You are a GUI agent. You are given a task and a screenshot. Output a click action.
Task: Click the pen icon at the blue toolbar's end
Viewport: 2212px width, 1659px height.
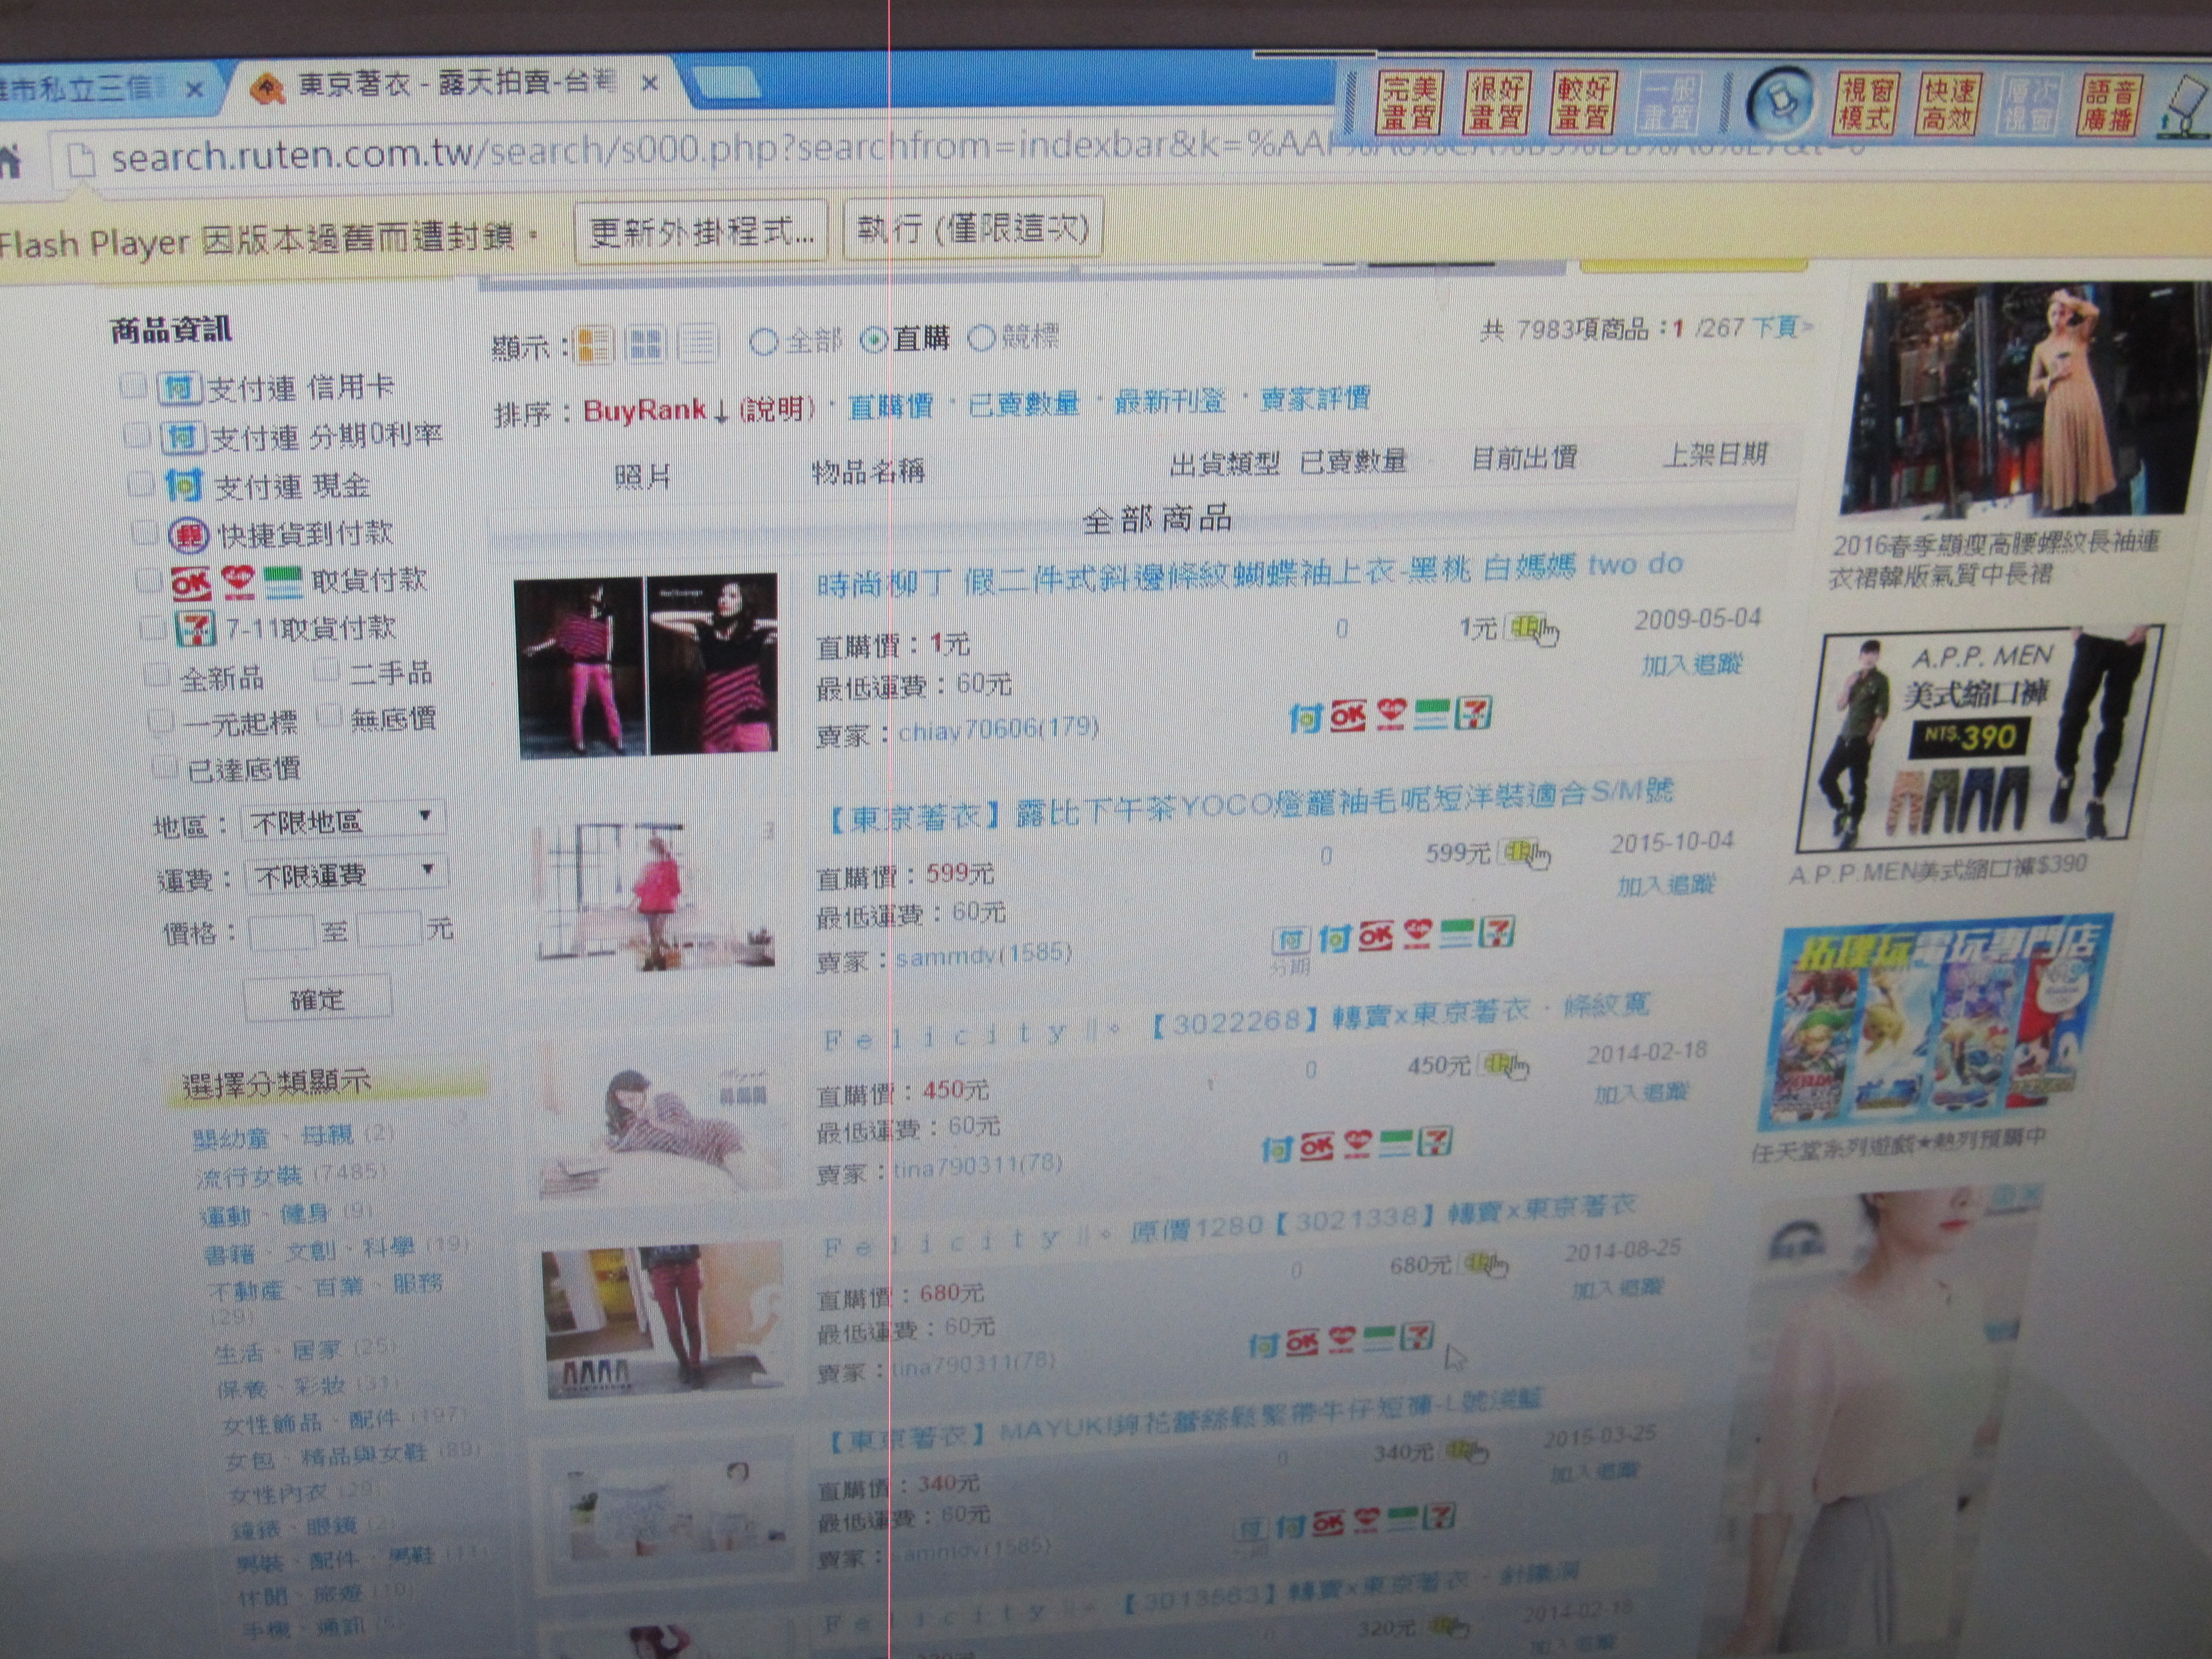pos(2183,107)
